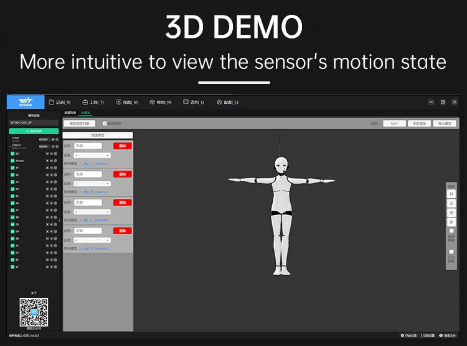Click the gray circle icon in device 06 row
467x346 pixels.
click(55, 203)
